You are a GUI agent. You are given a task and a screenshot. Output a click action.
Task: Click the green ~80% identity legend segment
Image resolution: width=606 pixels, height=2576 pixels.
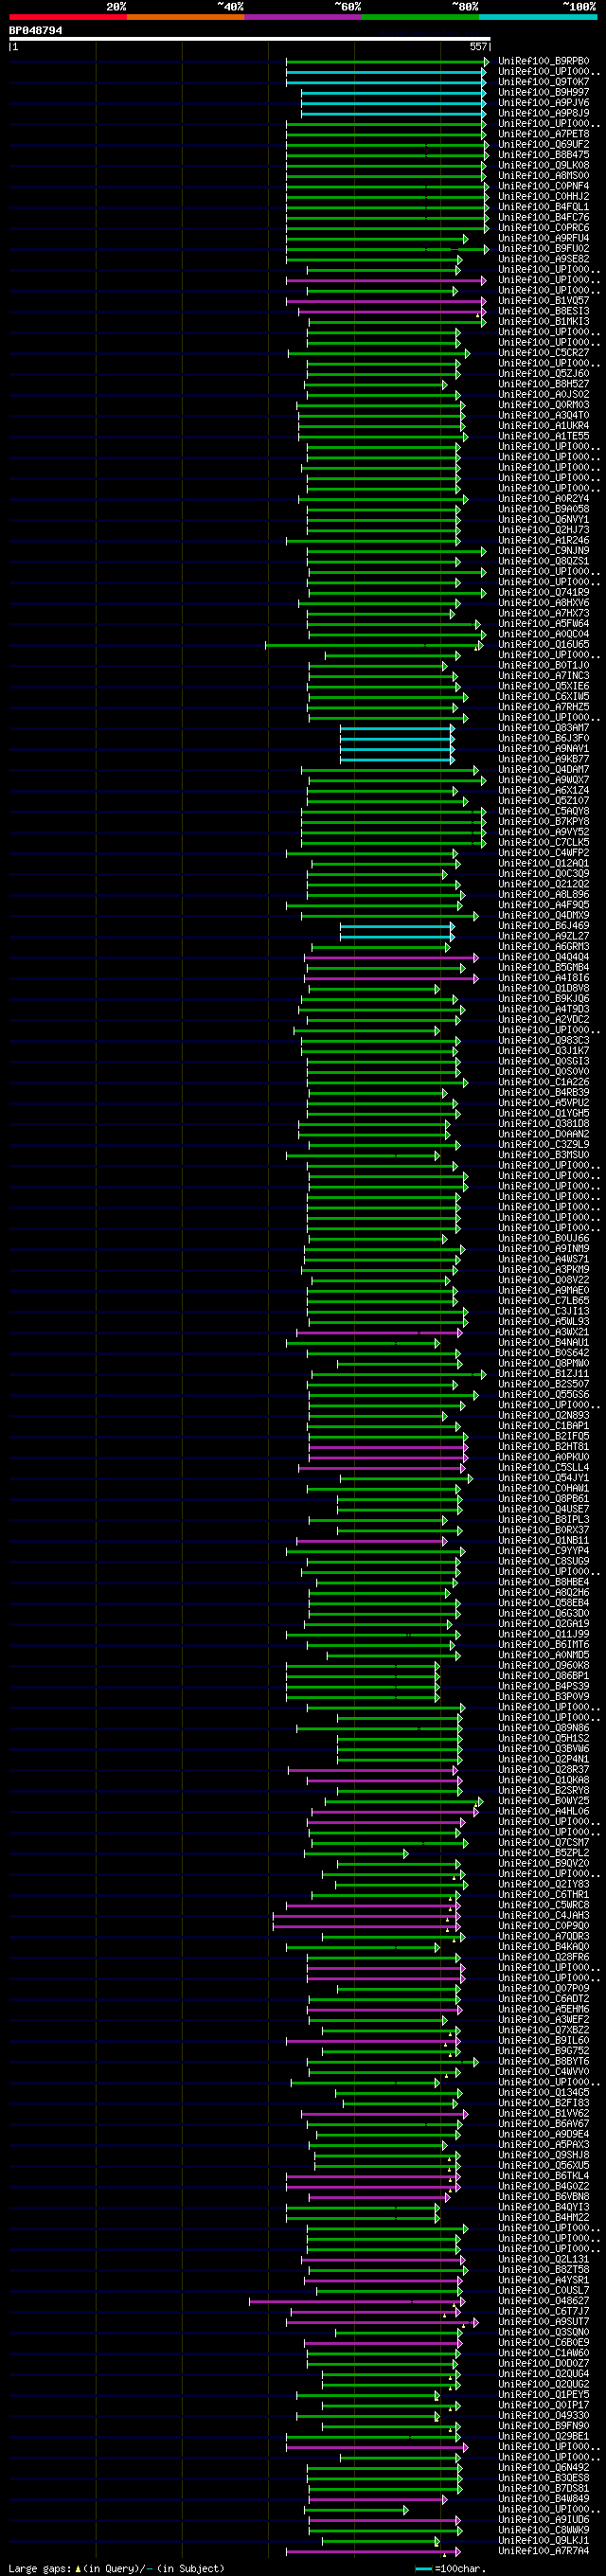420,17
